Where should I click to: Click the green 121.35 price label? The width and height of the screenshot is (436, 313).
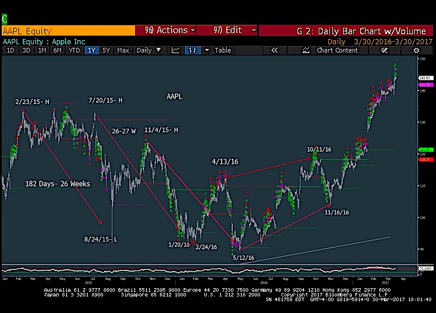tap(426, 149)
